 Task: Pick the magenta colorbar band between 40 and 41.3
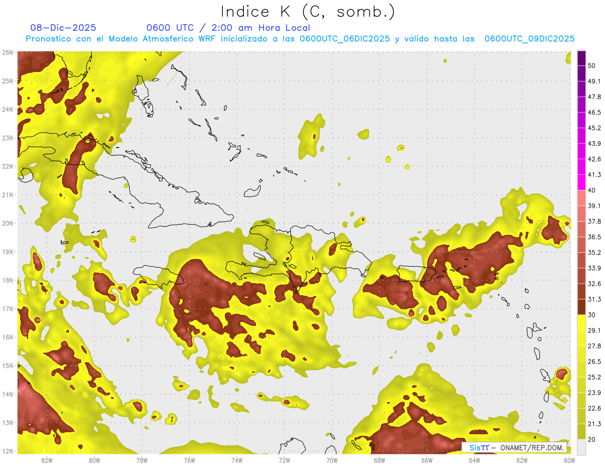pos(581,182)
